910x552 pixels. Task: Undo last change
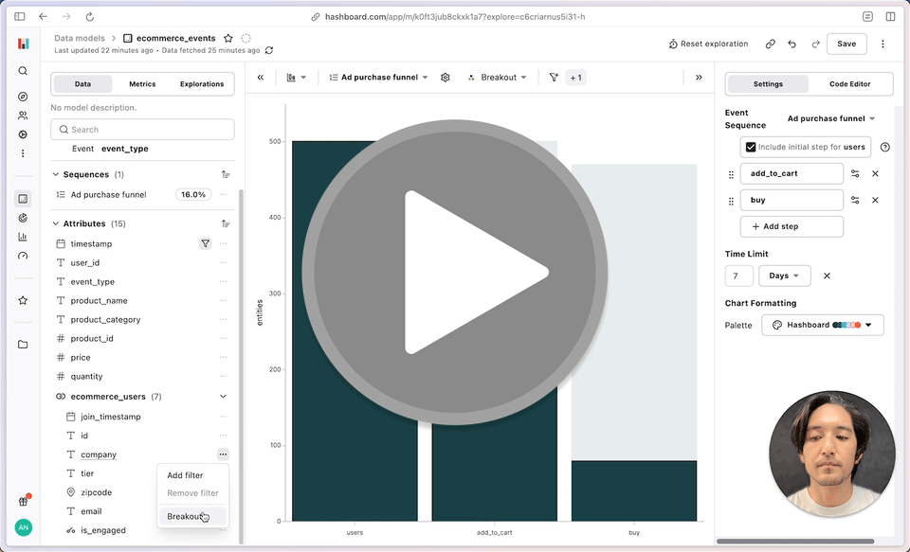pos(792,45)
